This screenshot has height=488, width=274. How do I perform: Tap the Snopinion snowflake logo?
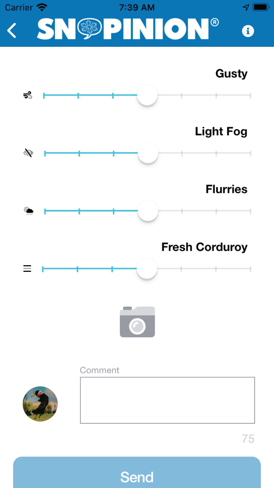click(89, 28)
